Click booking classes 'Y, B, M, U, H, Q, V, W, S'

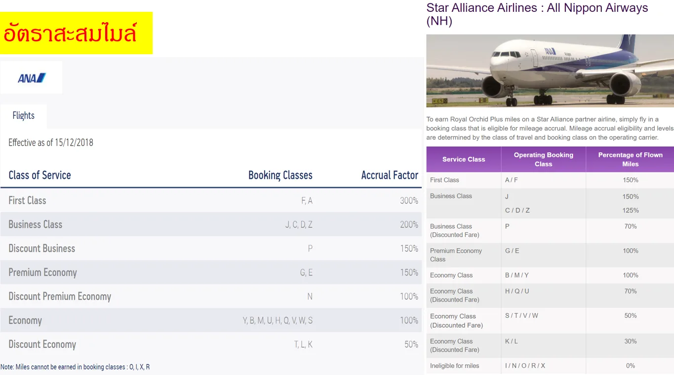pyautogui.click(x=278, y=321)
